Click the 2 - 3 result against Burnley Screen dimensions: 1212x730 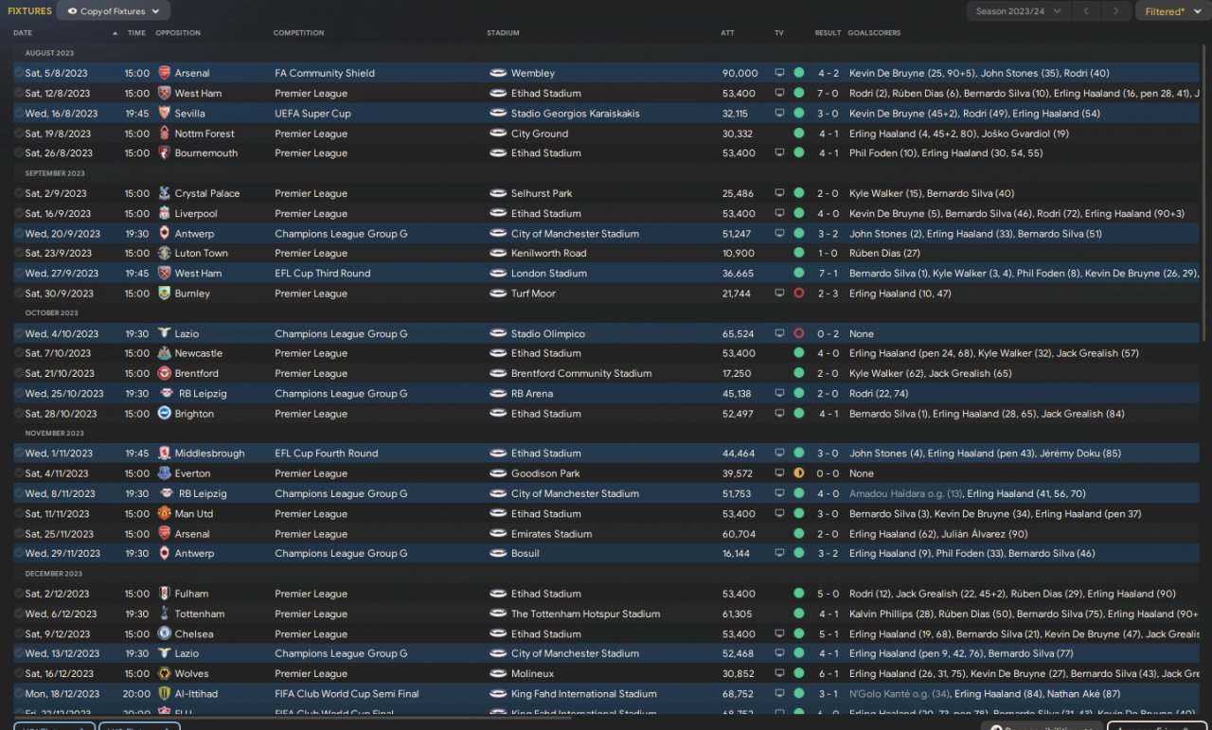point(829,294)
